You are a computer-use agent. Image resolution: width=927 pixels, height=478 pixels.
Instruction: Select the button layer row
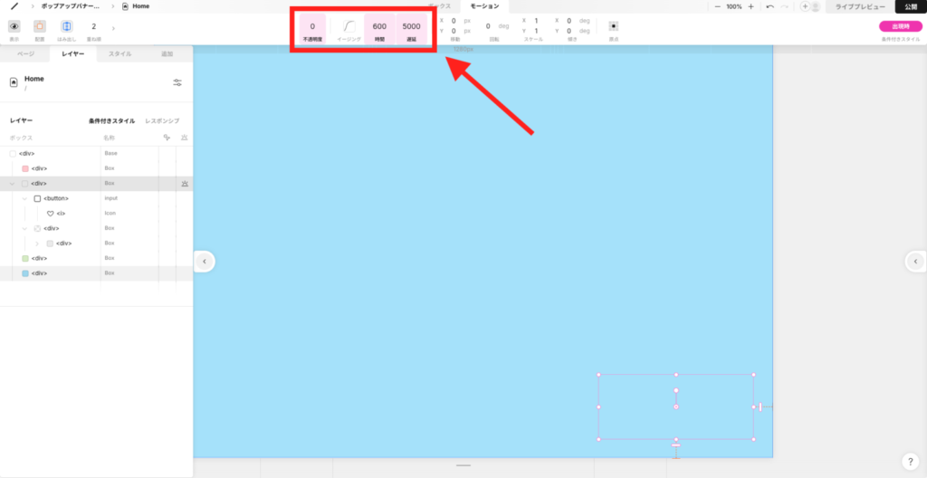96,199
